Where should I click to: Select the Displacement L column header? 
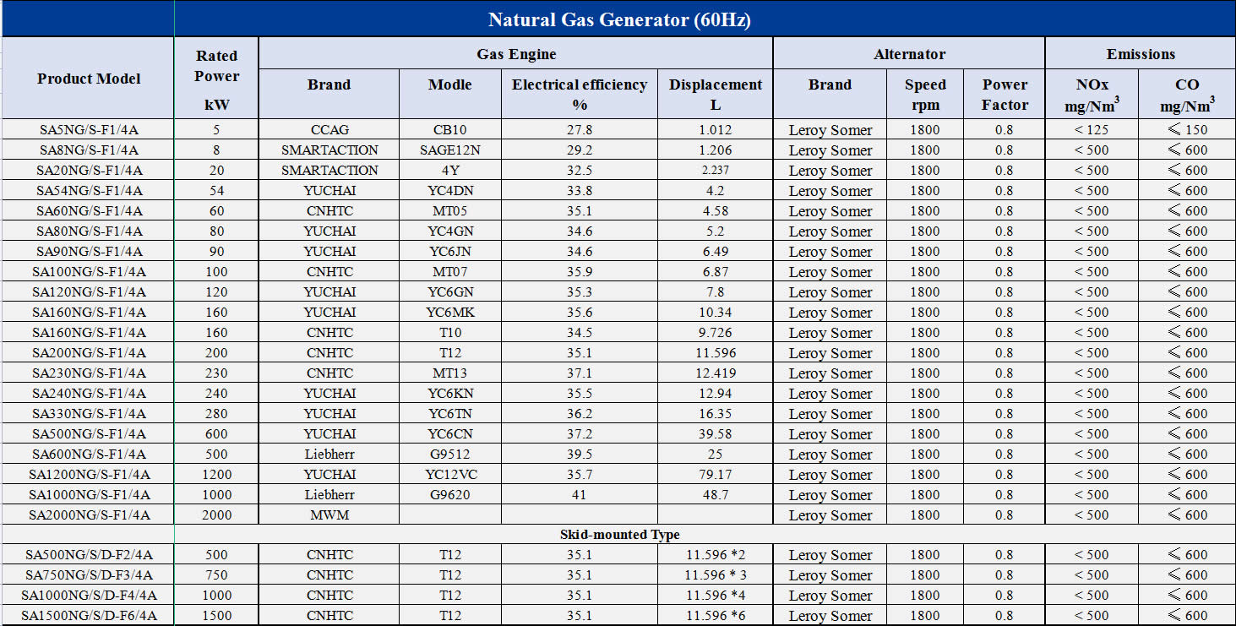click(716, 94)
